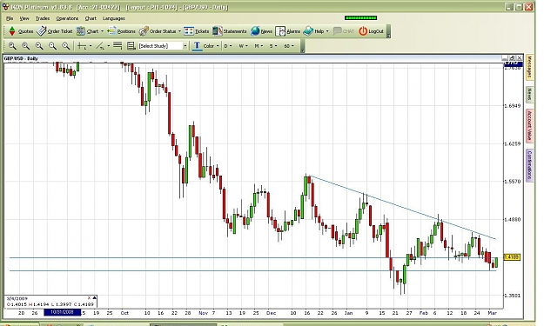This screenshot has height=326, width=544.
Task: Open the 5 minute timeframe dropdown
Action: [x=273, y=46]
